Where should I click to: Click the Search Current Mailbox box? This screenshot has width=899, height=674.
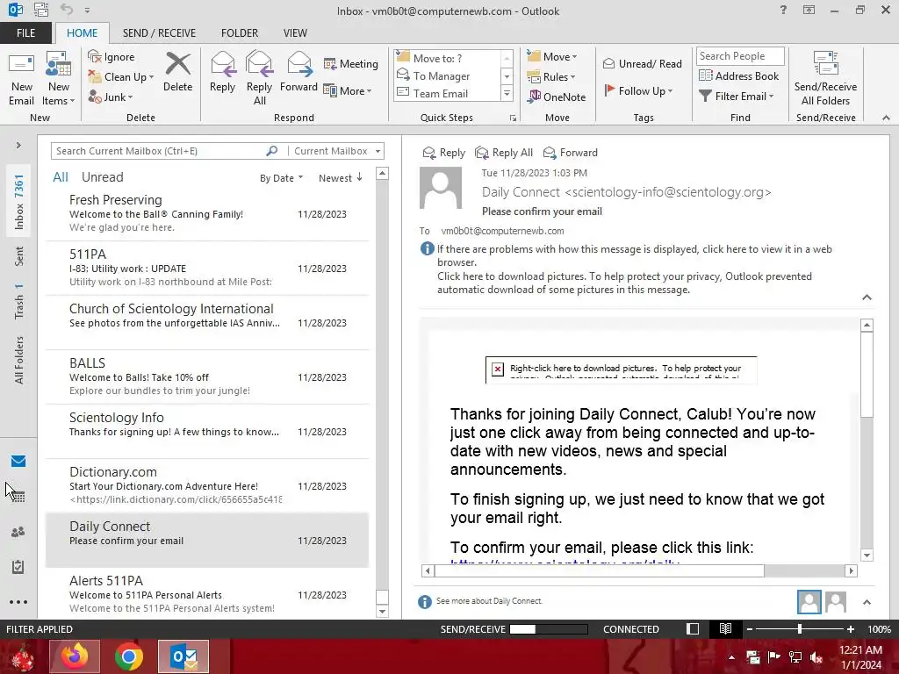click(x=158, y=151)
